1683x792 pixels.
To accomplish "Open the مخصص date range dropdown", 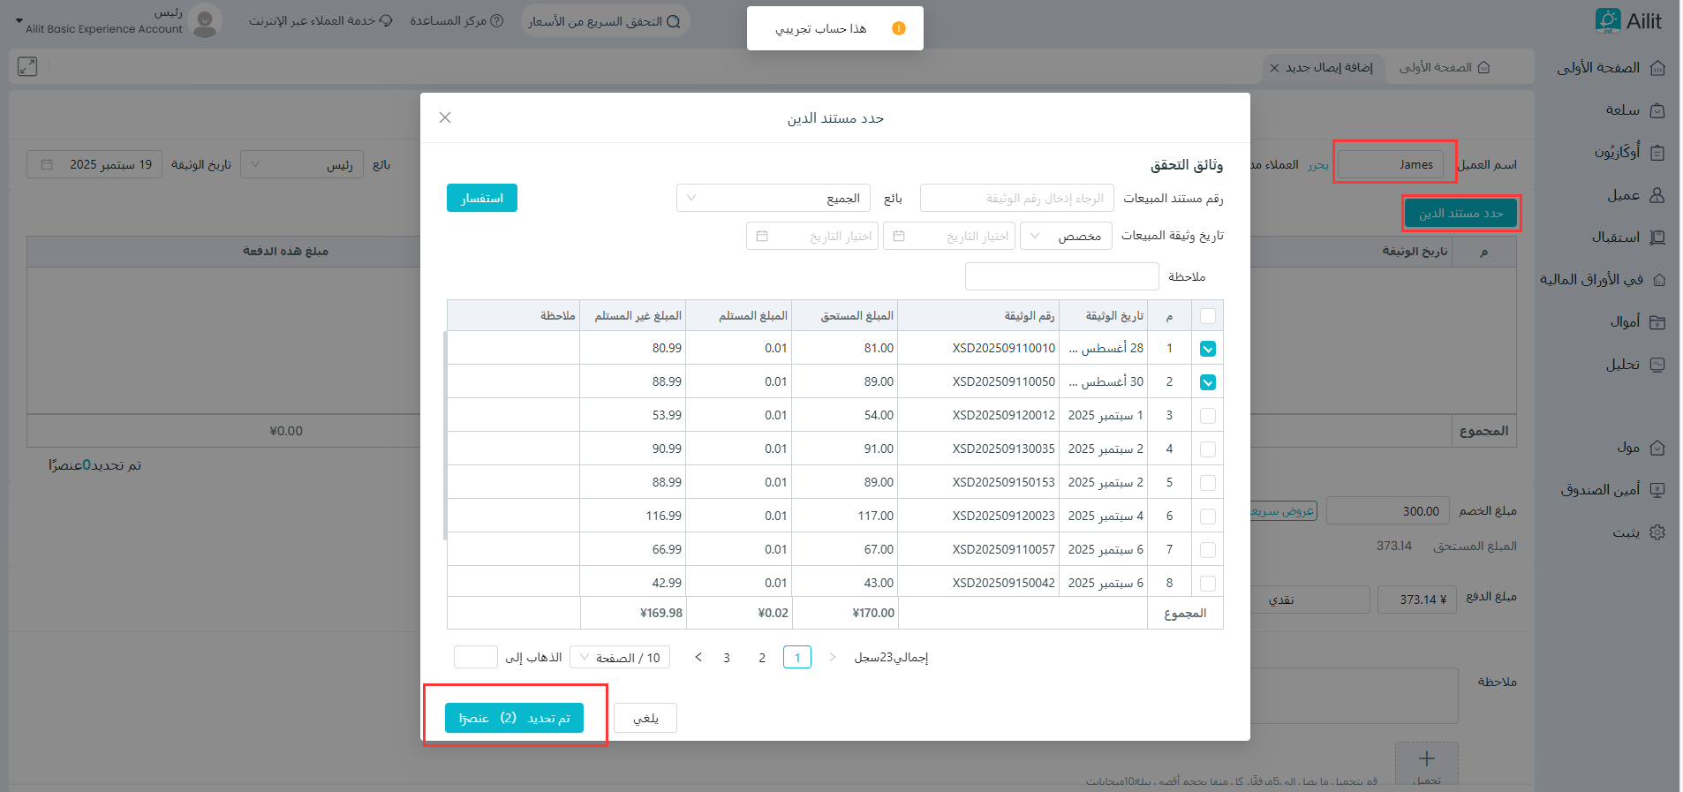I will coord(1065,236).
